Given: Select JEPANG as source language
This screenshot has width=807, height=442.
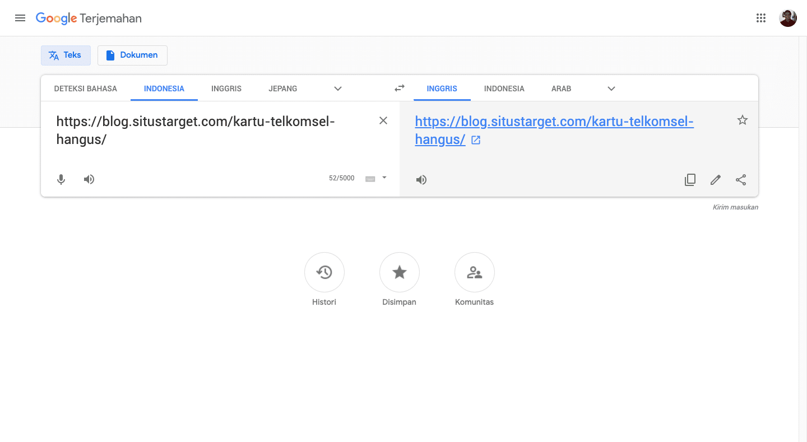Looking at the screenshot, I should click(x=283, y=89).
